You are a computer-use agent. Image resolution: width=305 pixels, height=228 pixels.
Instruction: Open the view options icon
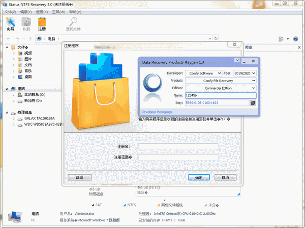[281, 39]
